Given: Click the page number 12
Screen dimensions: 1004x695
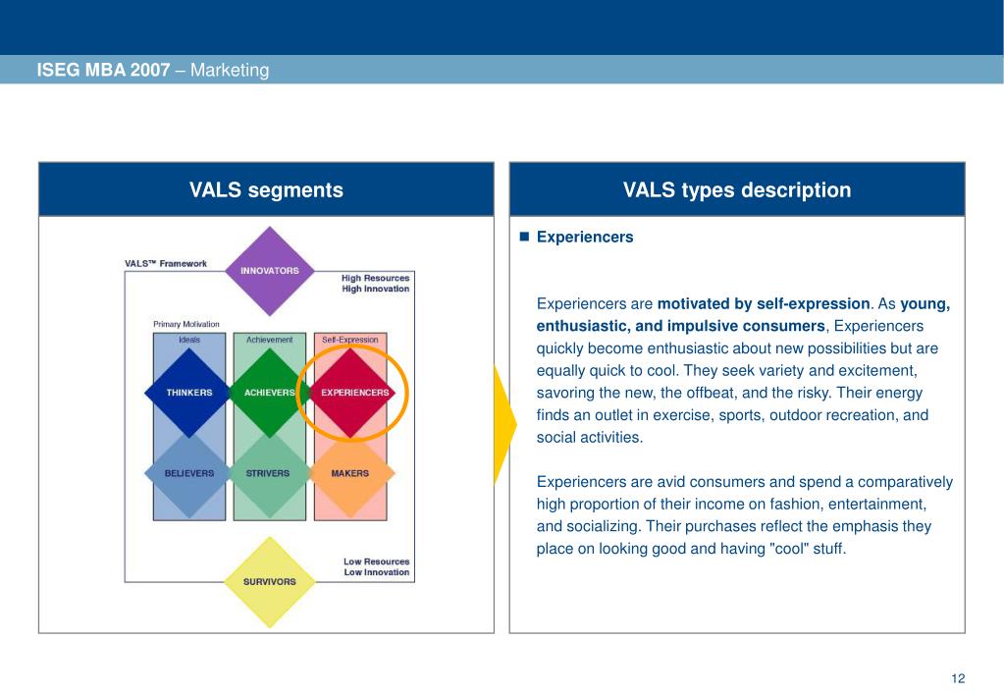Looking at the screenshot, I should point(958,678).
